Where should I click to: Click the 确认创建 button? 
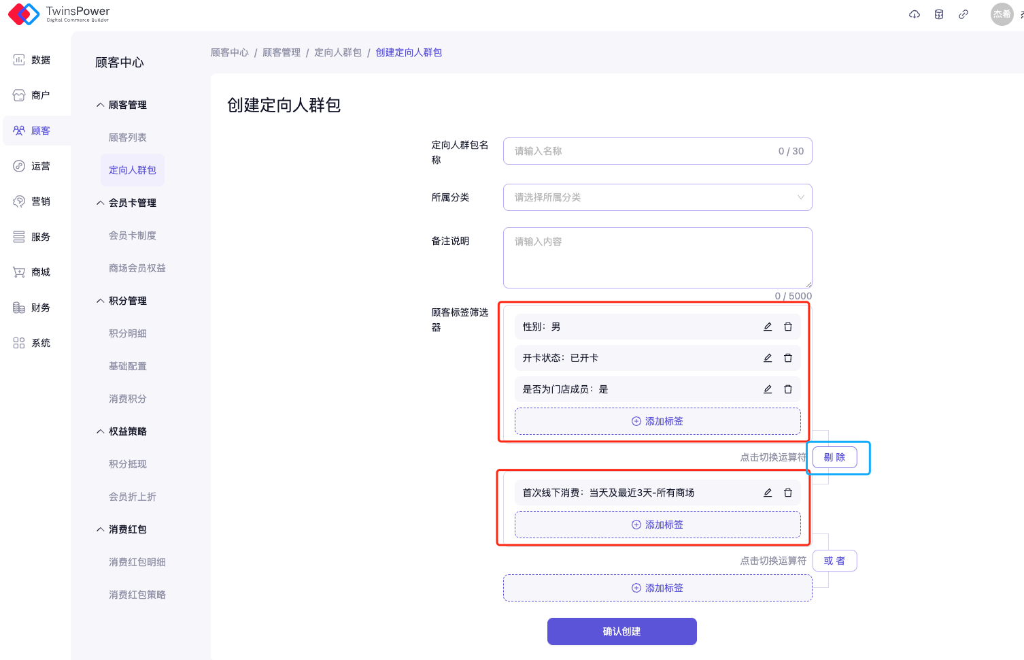621,631
